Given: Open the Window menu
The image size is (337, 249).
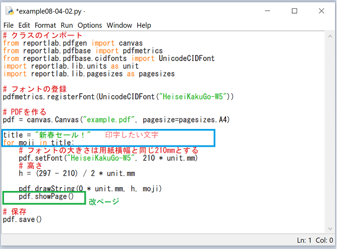Looking at the screenshot, I should coord(119,25).
